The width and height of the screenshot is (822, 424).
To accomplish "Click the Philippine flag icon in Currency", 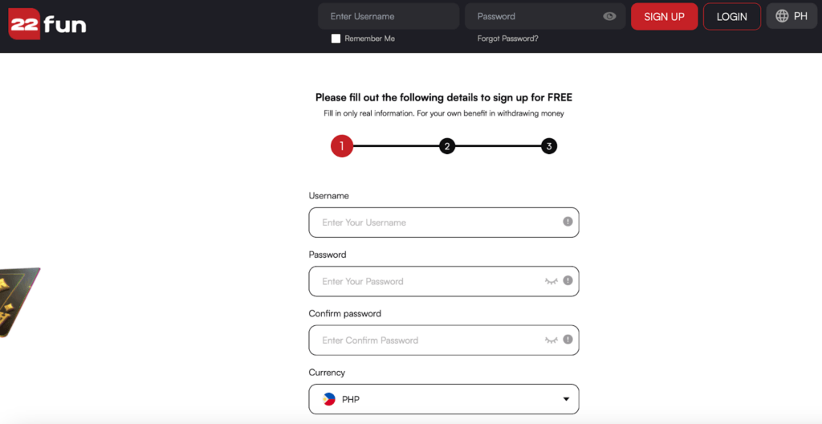I will [x=329, y=399].
